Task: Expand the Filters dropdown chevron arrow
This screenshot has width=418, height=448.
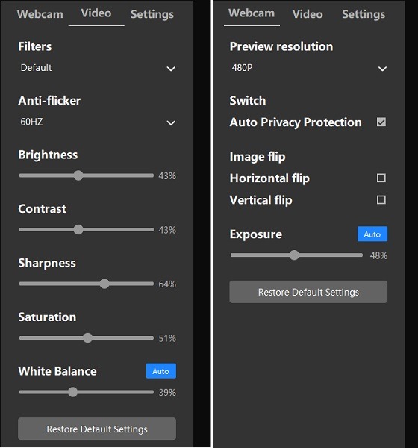Action: pos(171,69)
